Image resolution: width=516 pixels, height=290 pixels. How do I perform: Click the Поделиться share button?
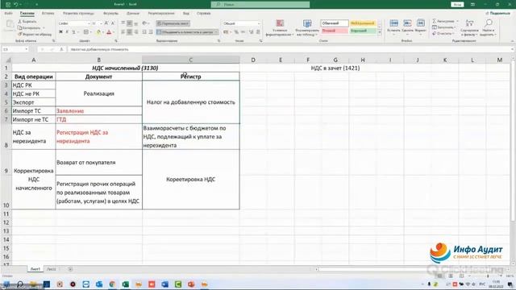pyautogui.click(x=497, y=14)
